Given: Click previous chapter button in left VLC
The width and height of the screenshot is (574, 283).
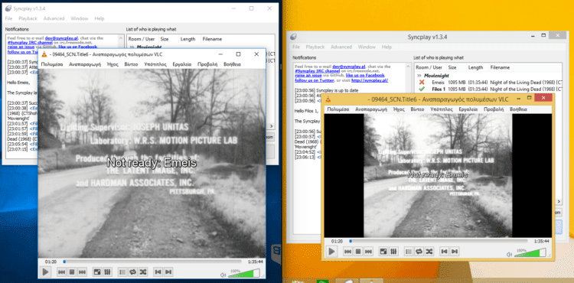Looking at the screenshot, I should pyautogui.click(x=62, y=272).
